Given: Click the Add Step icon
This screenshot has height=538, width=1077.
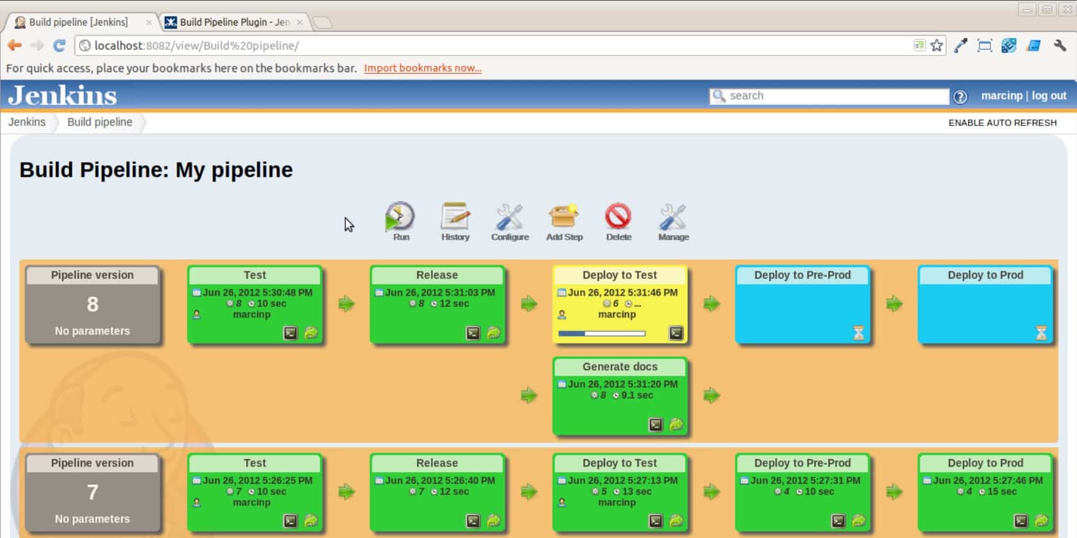Looking at the screenshot, I should (x=564, y=217).
